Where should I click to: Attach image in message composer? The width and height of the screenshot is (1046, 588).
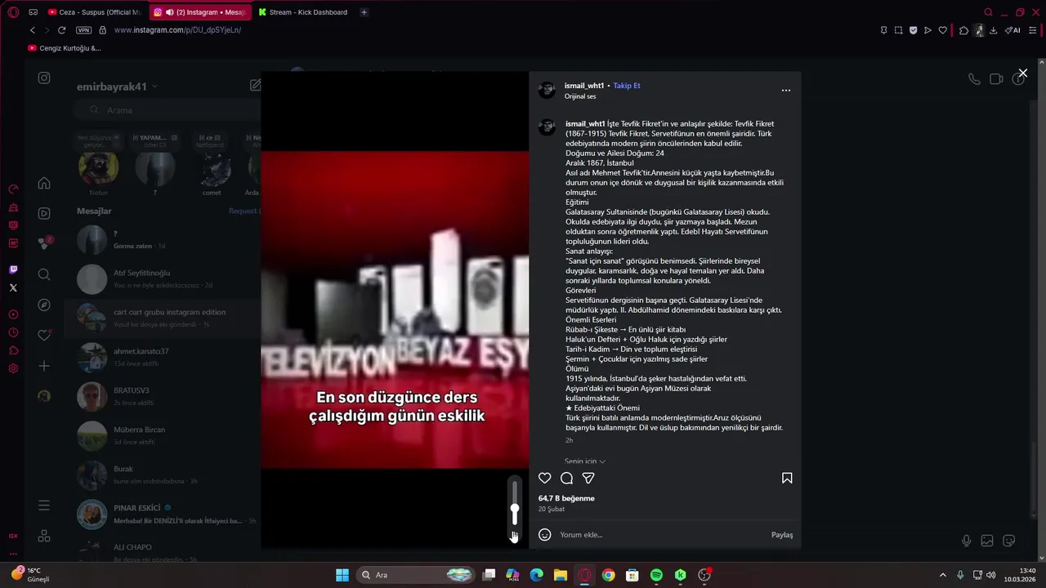point(987,541)
